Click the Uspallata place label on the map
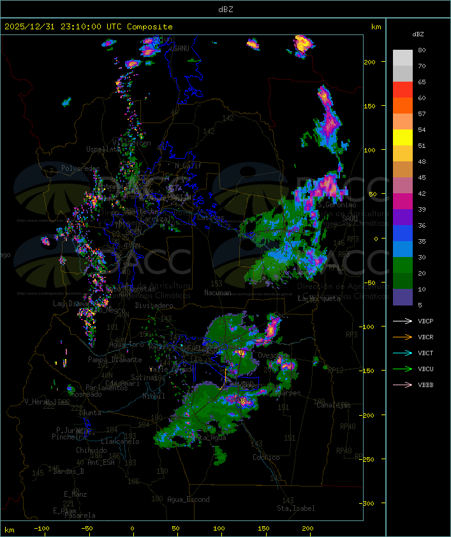This screenshot has width=451, height=537. [x=103, y=149]
